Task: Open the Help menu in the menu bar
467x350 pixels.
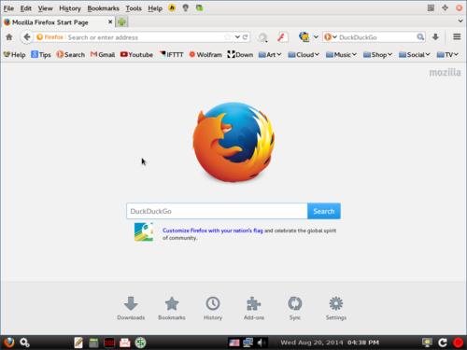Action: (155, 8)
